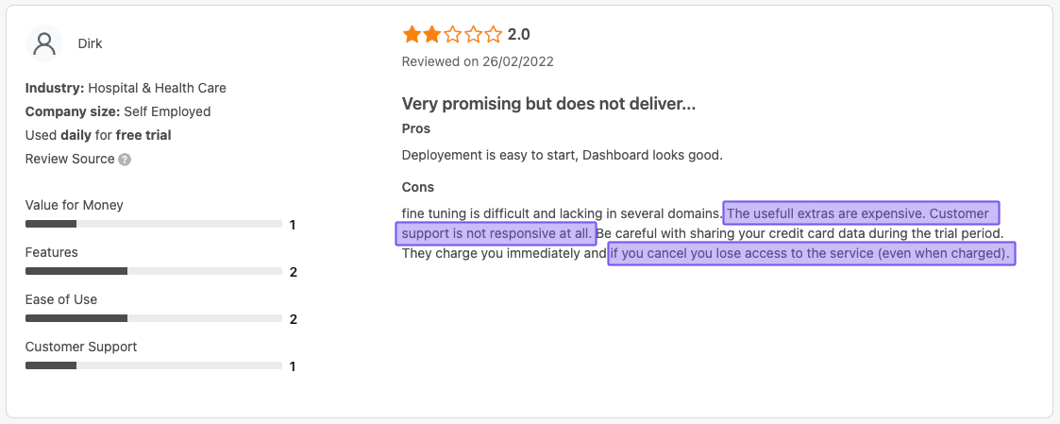Click the Pros heading
The height and width of the screenshot is (424, 1060).
tap(416, 128)
